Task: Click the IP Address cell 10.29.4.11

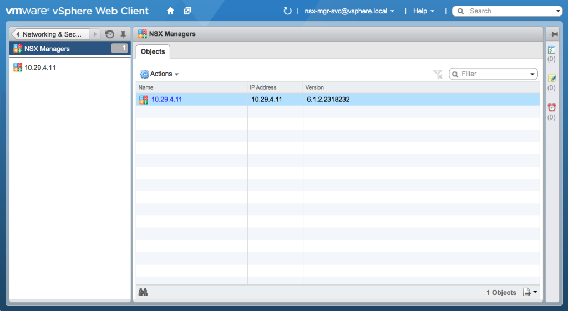Action: tap(267, 100)
